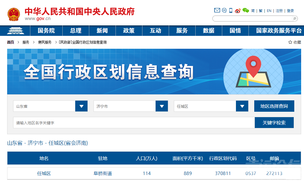Open the 政策 navigation menu
The image size is (304, 183).
point(129,30)
